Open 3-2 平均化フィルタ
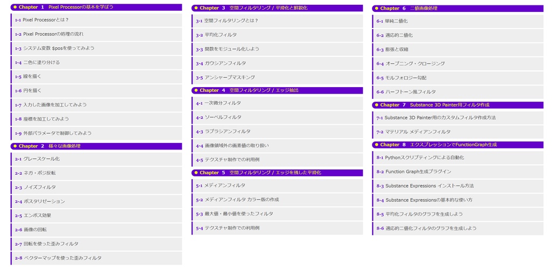 pyautogui.click(x=277, y=35)
